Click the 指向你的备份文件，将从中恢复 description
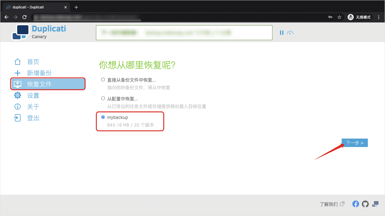 tap(139, 88)
